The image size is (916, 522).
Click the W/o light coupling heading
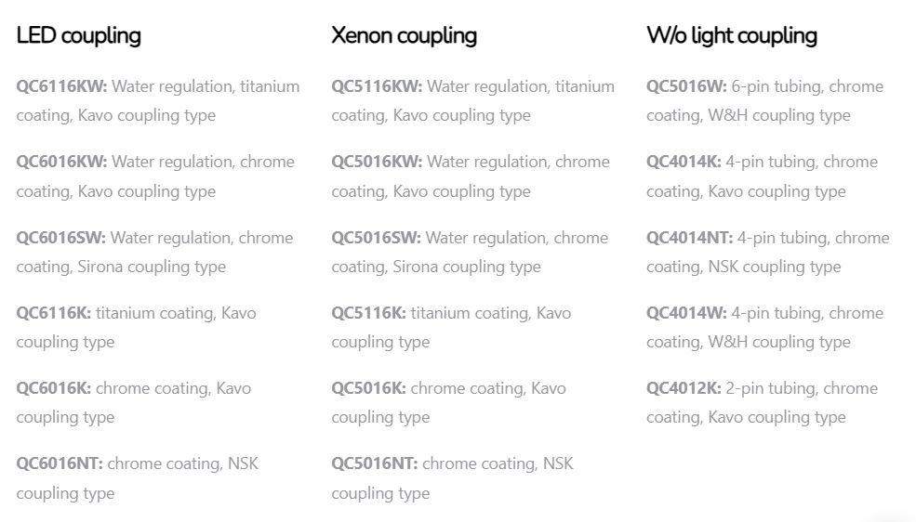click(732, 36)
